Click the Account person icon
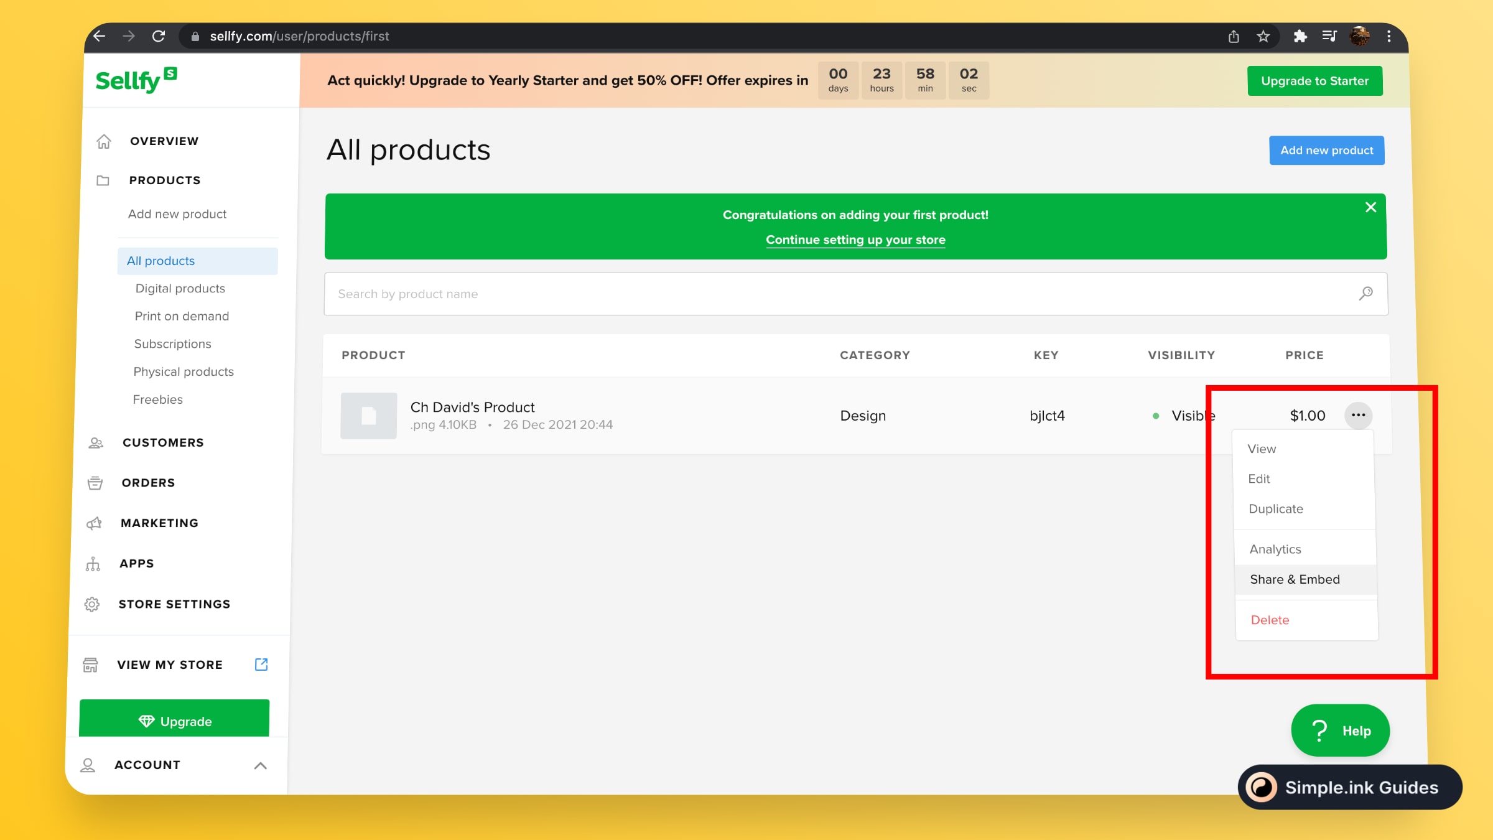1493x840 pixels. 88,765
